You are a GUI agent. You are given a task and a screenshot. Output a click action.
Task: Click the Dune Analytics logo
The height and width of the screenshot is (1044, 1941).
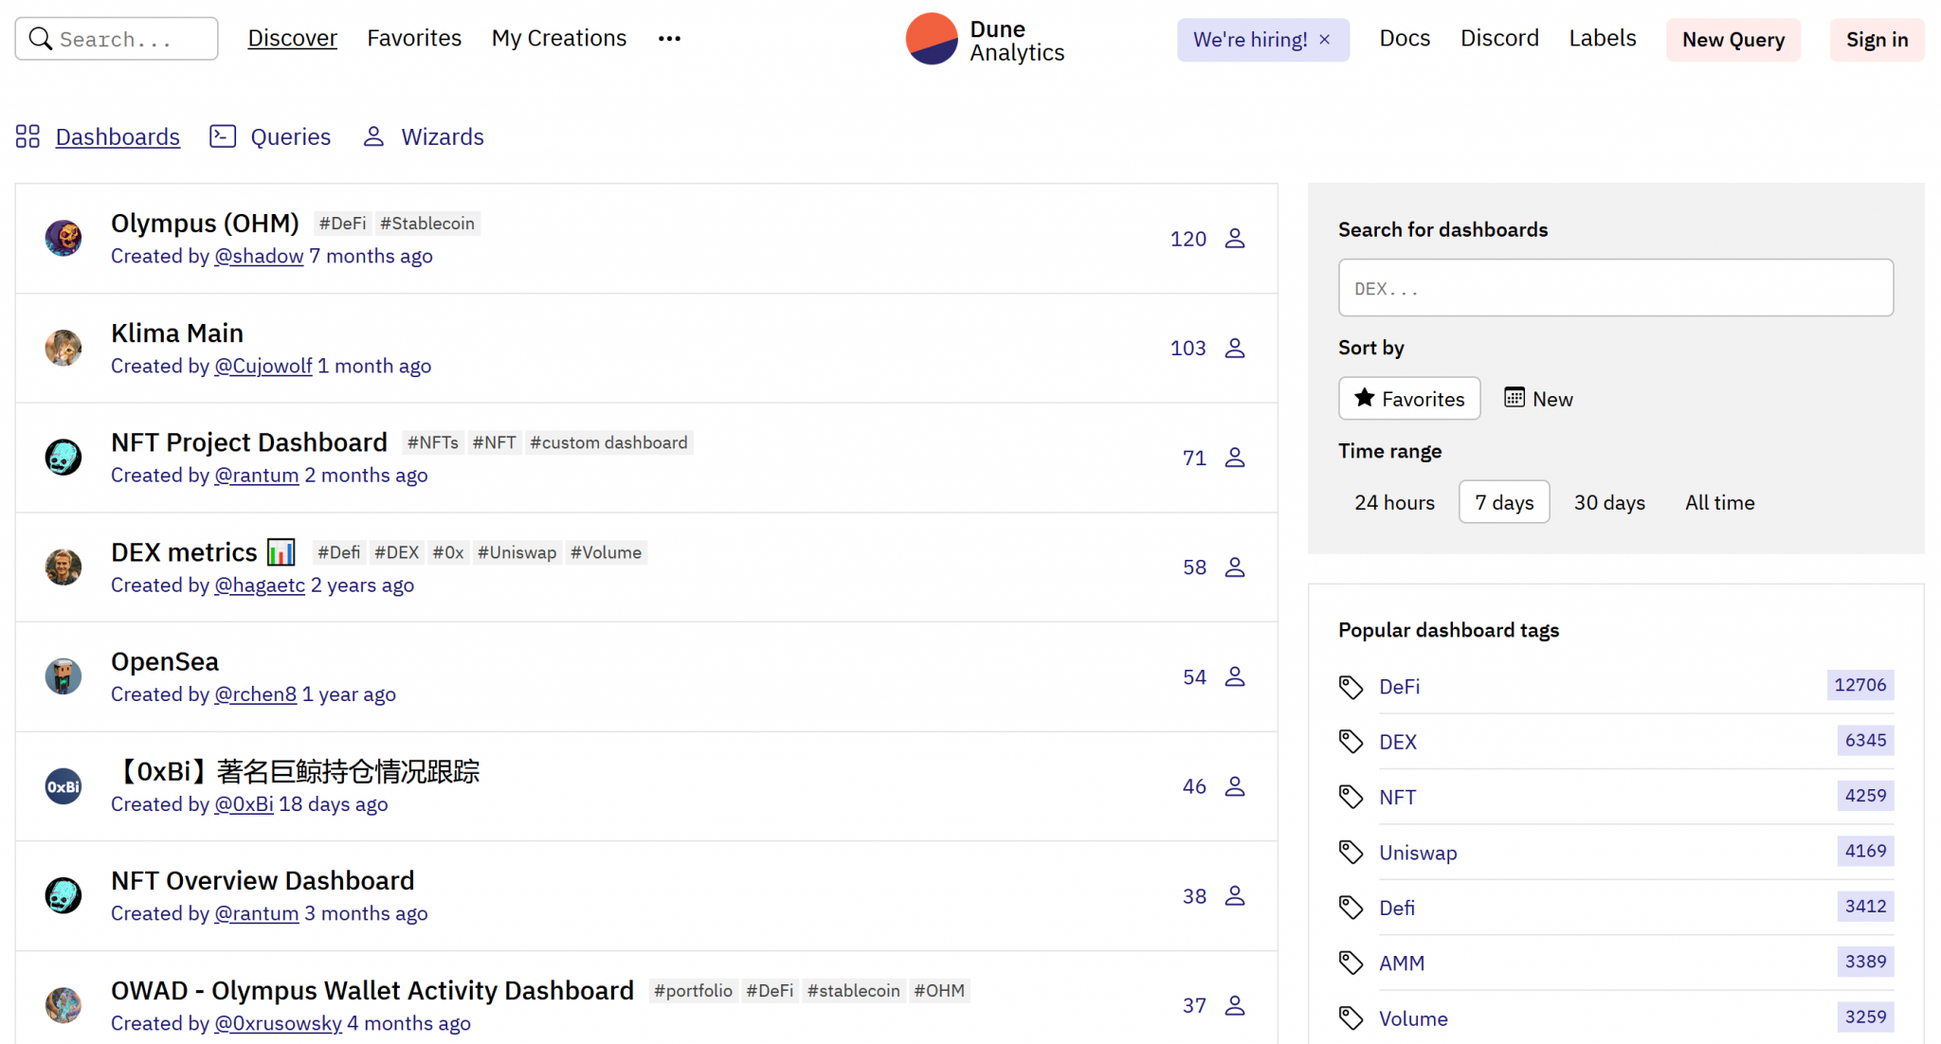pyautogui.click(x=985, y=40)
